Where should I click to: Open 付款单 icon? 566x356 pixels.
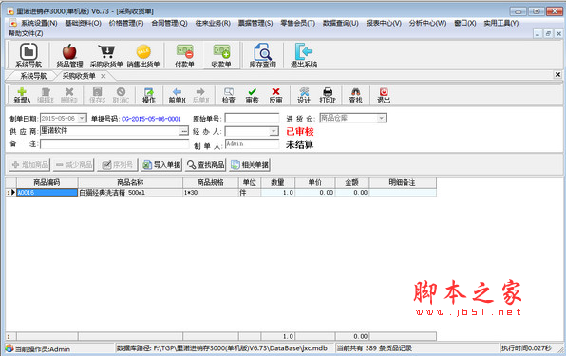pyautogui.click(x=185, y=55)
